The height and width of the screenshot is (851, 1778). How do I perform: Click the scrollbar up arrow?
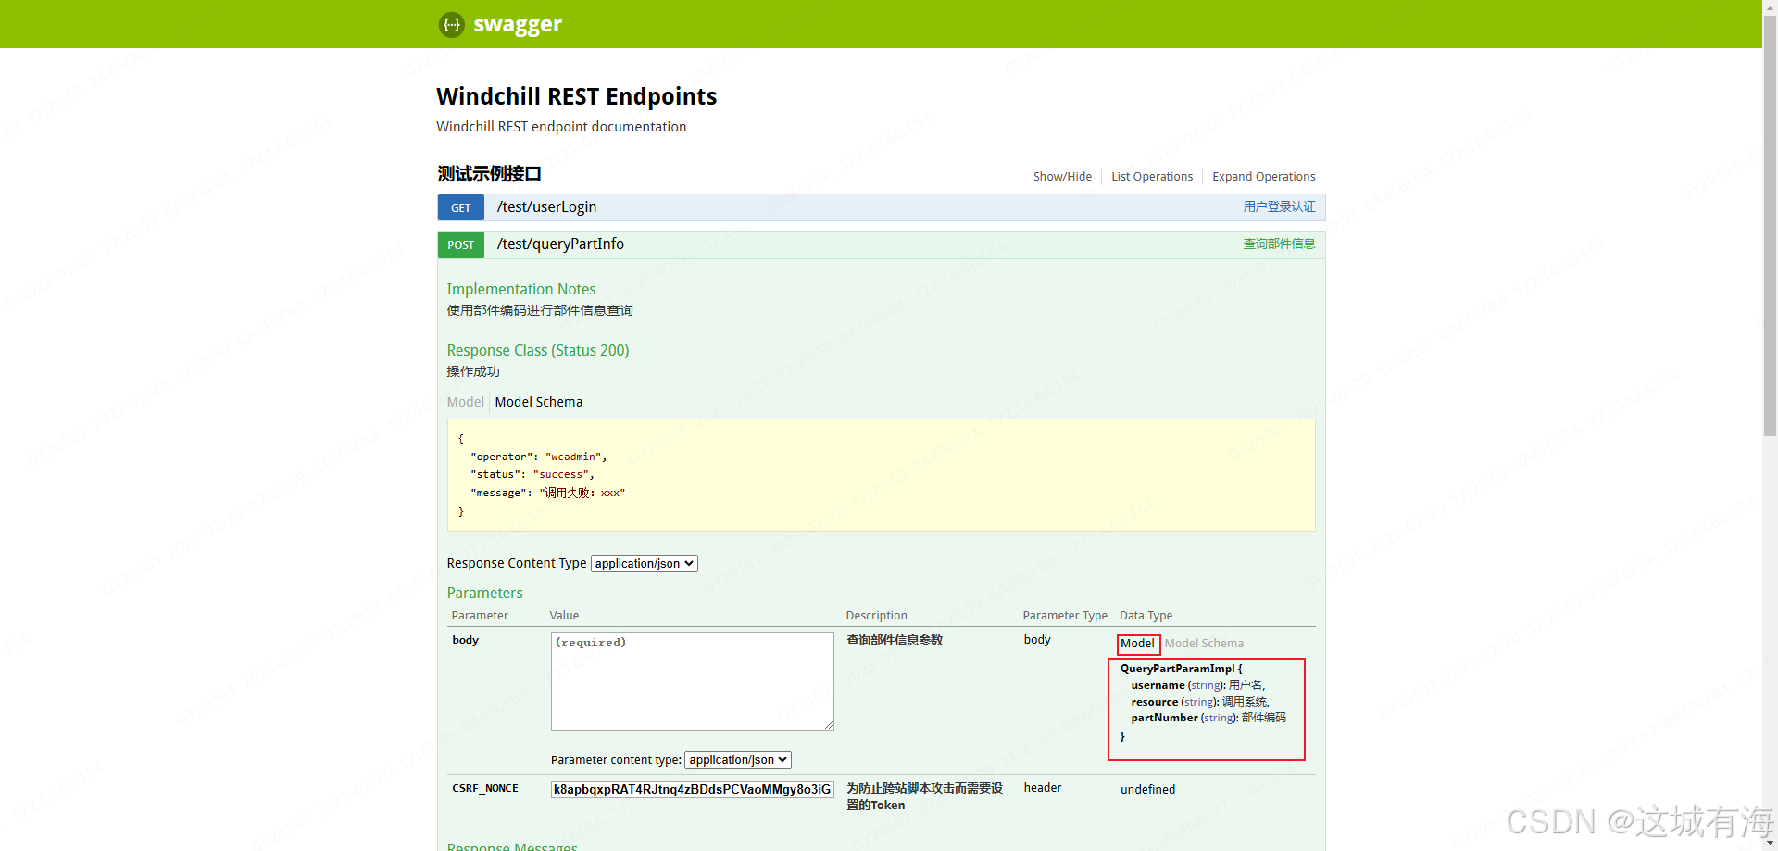(x=1770, y=7)
